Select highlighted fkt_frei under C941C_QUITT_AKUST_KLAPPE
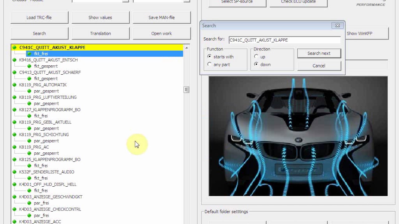This screenshot has height=224, width=399. 41,54
